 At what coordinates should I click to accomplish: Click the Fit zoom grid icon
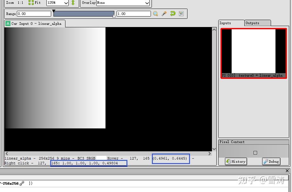tap(31, 3)
